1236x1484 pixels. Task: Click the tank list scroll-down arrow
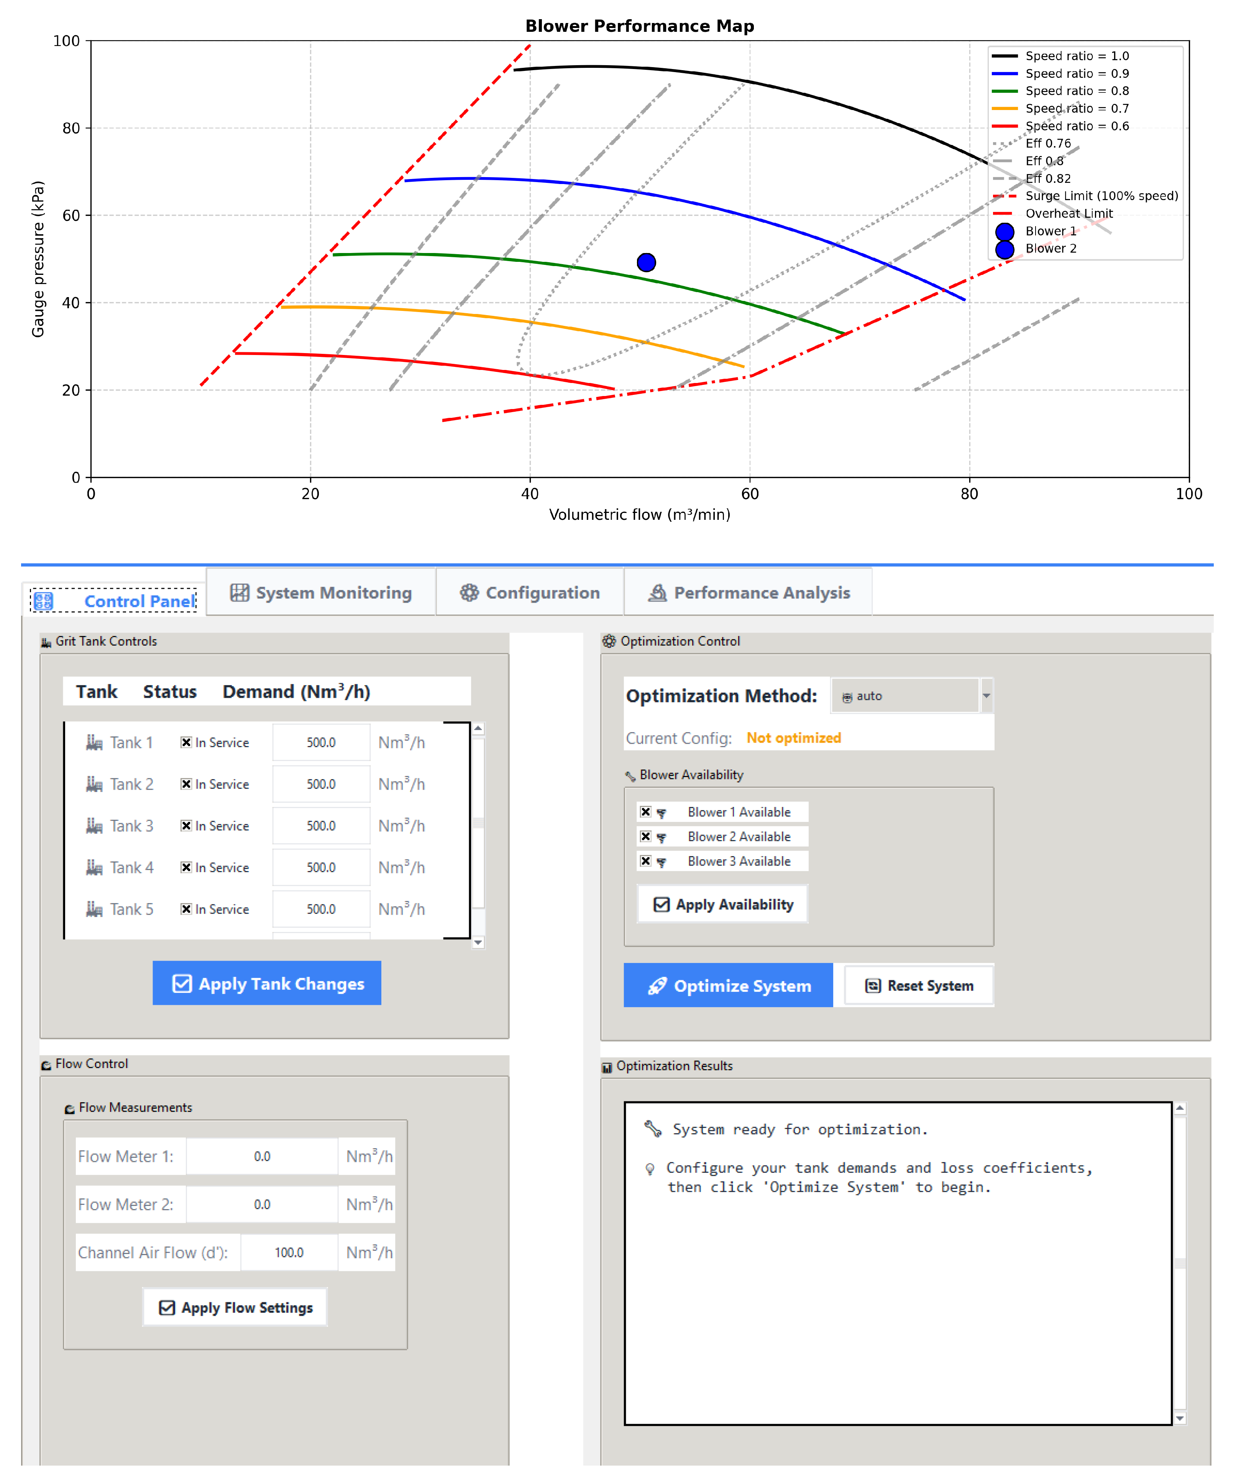[478, 943]
